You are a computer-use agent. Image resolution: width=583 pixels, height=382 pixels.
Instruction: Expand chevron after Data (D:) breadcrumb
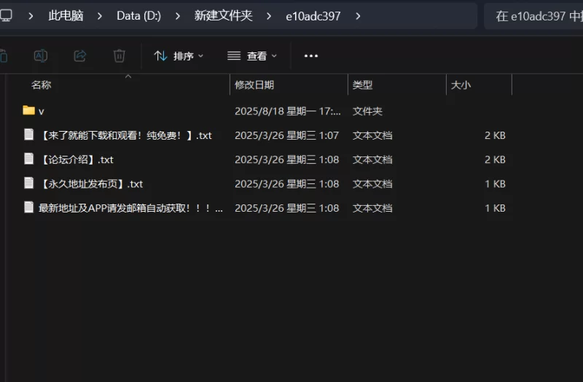point(178,16)
